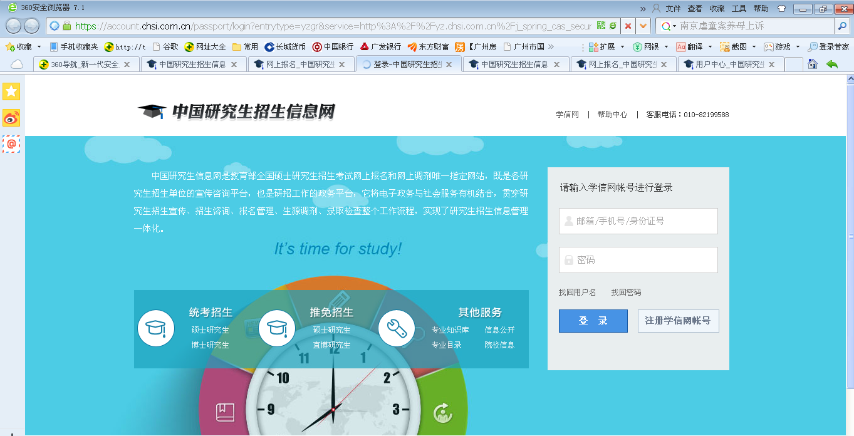Image resolution: width=854 pixels, height=436 pixels.
Task: Open a new tab with blank tab button
Action: coord(793,64)
